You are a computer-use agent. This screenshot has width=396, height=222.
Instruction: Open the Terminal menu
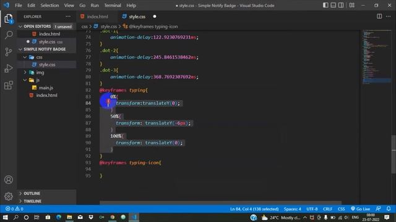pos(113,6)
